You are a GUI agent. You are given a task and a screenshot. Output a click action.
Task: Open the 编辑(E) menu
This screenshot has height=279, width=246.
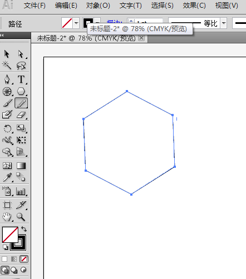[x=66, y=6]
